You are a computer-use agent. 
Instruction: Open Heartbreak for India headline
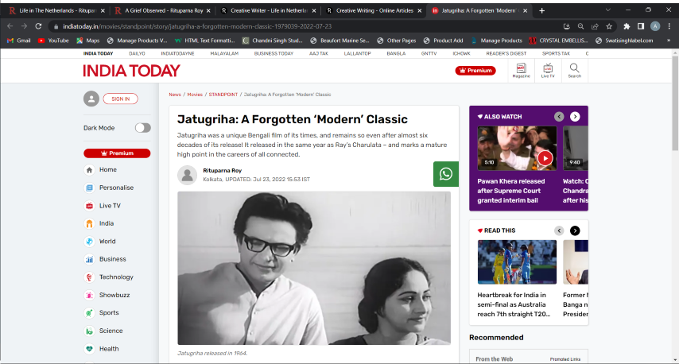coord(514,304)
